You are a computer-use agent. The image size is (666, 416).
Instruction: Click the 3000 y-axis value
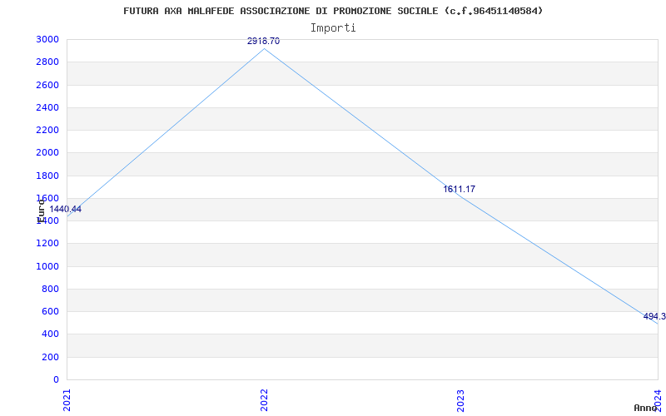tap(47, 40)
